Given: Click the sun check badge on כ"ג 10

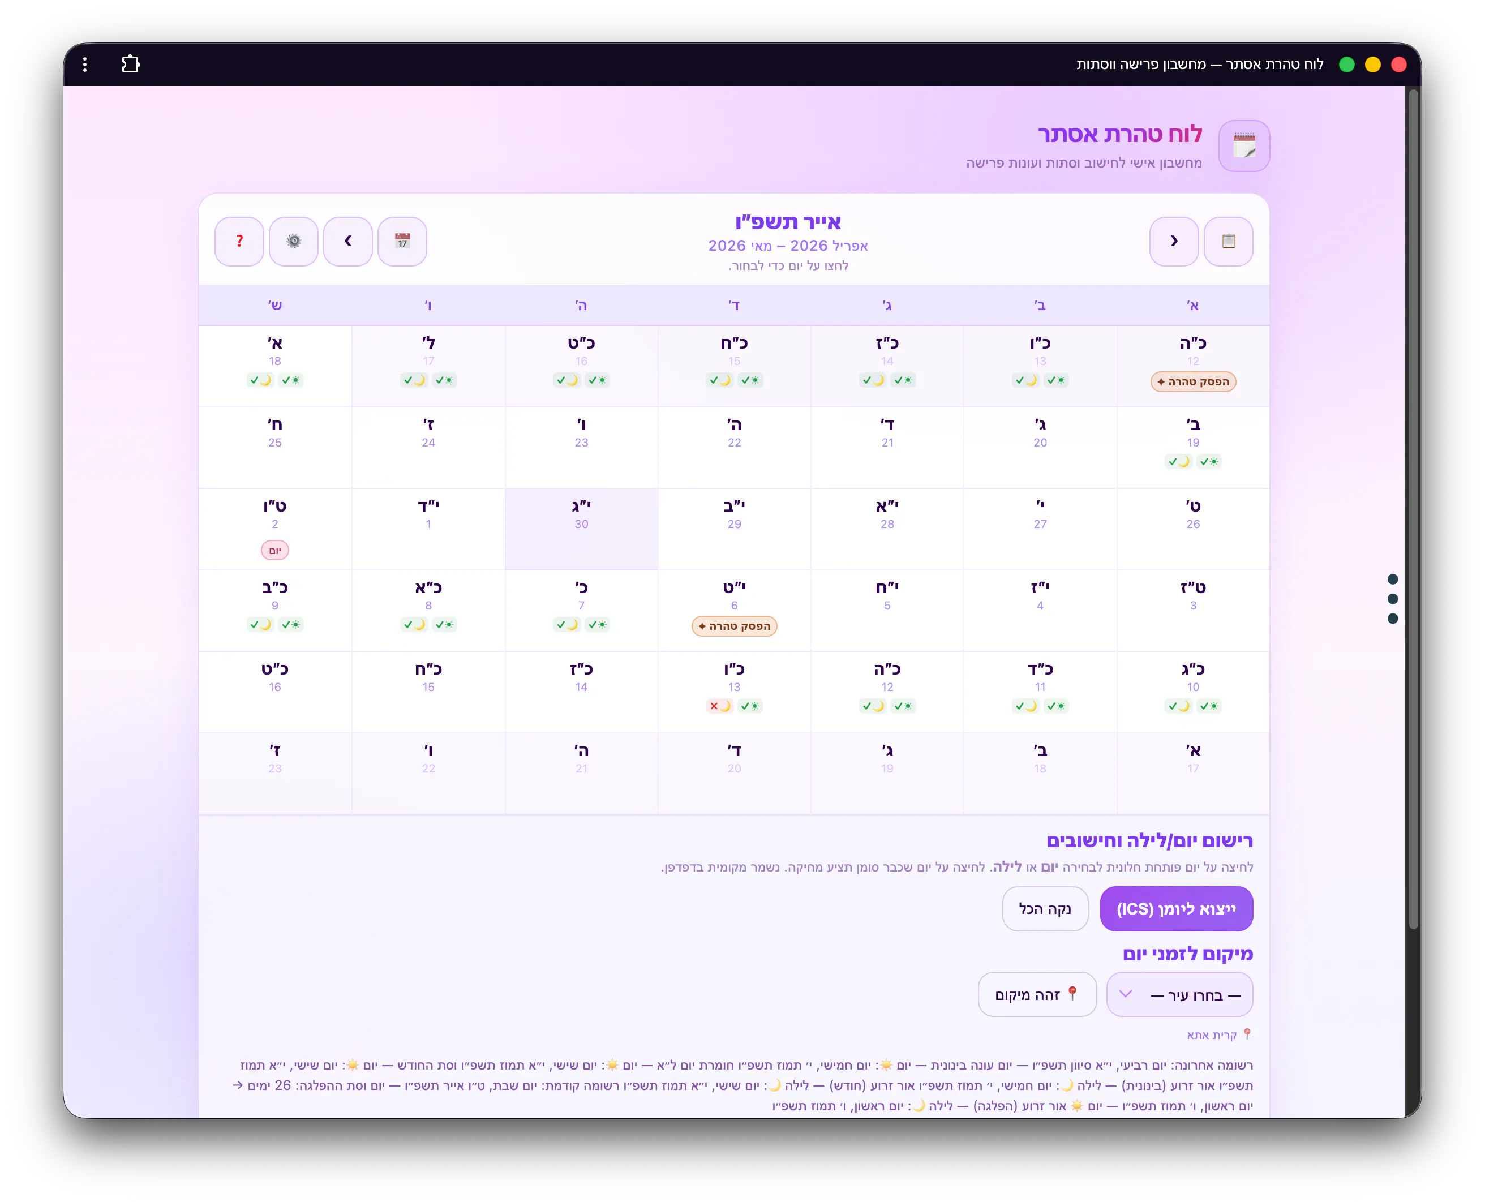Looking at the screenshot, I should coord(1209,706).
